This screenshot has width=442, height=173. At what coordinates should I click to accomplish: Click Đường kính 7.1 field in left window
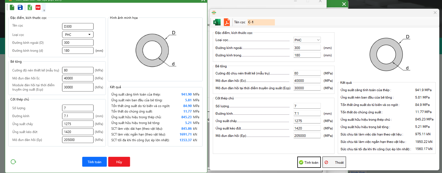78,116
